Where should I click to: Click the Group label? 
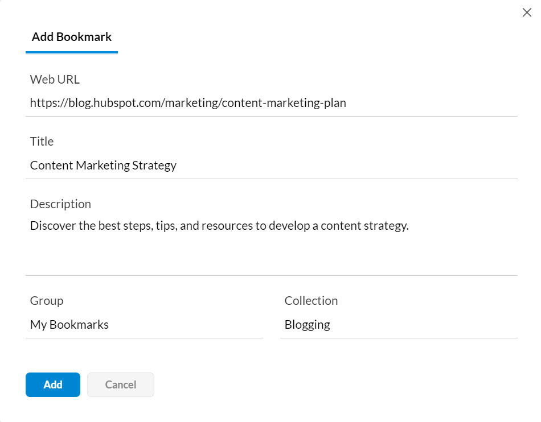point(46,300)
